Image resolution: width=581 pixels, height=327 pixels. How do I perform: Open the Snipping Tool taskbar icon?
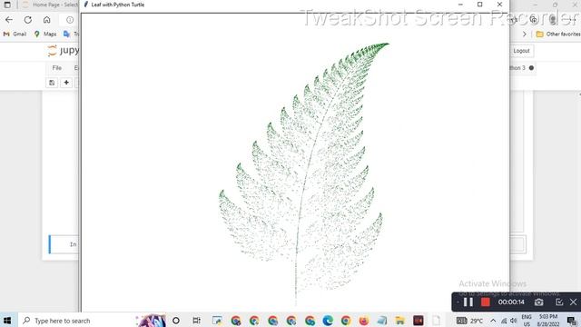(x=217, y=321)
